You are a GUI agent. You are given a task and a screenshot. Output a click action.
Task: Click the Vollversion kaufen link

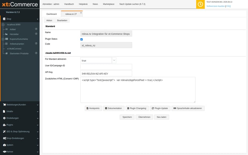(215, 6)
